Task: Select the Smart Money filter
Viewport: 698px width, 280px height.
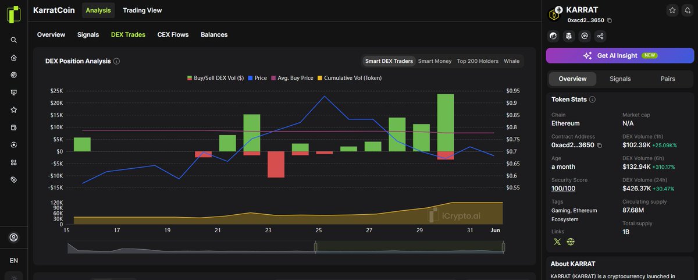Action: [x=435, y=61]
